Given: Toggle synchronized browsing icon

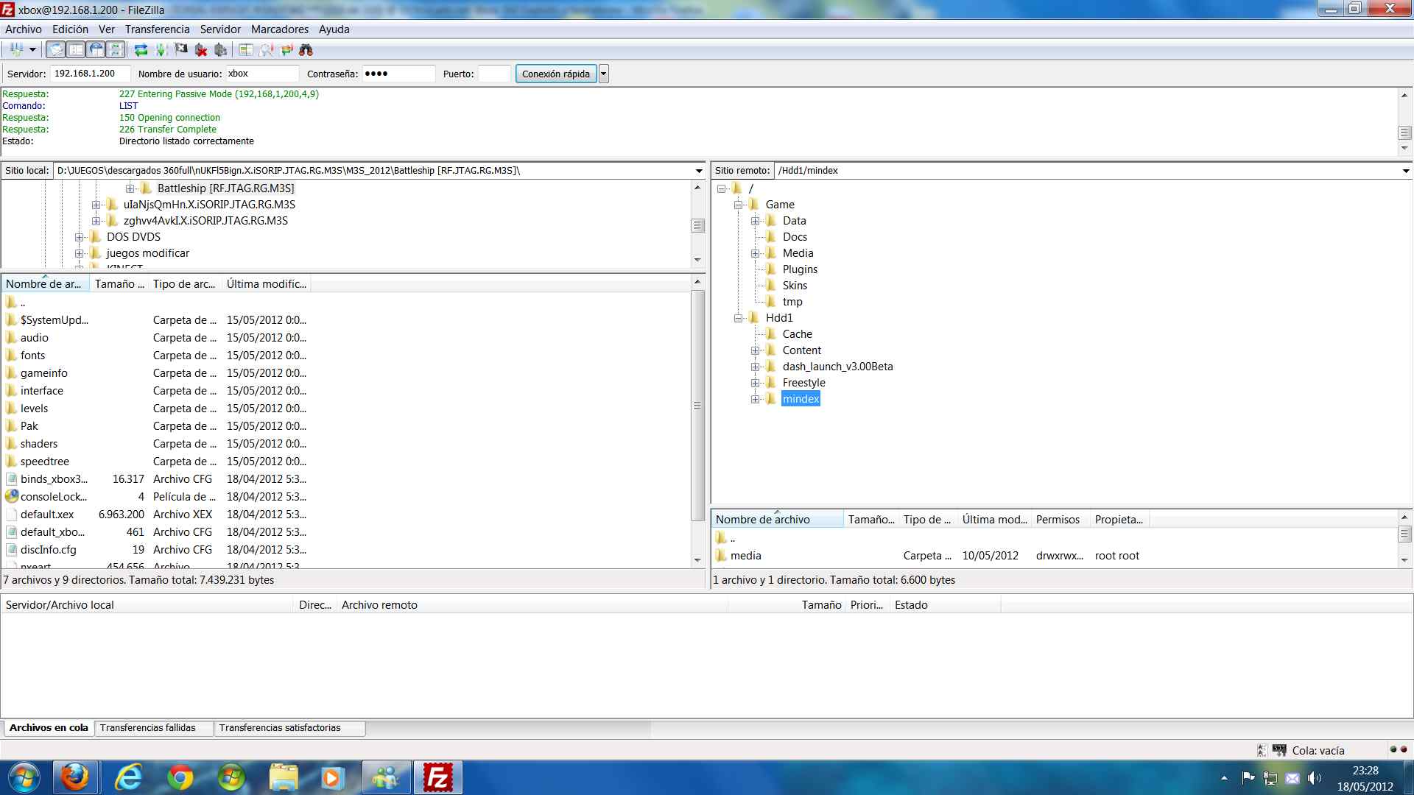Looking at the screenshot, I should pyautogui.click(x=286, y=50).
